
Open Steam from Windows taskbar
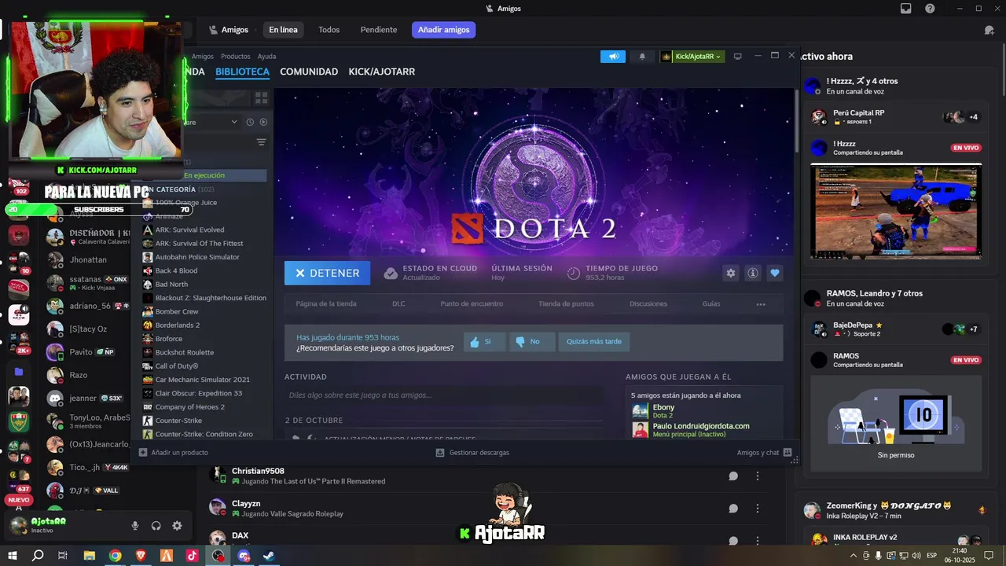pyautogui.click(x=268, y=555)
